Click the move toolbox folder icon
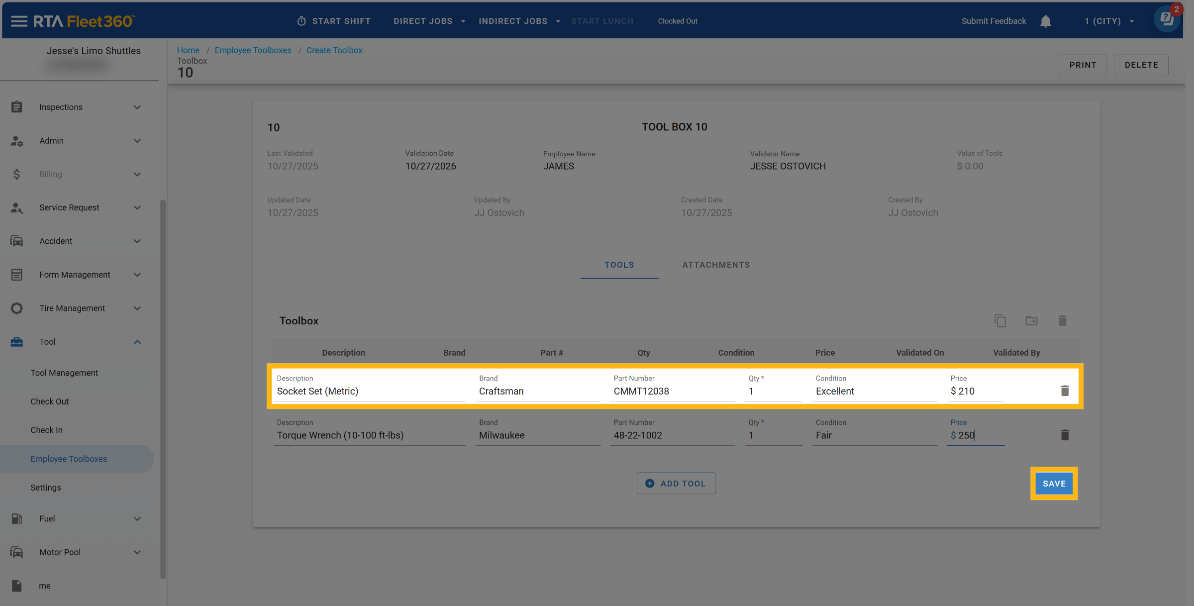 (1031, 321)
